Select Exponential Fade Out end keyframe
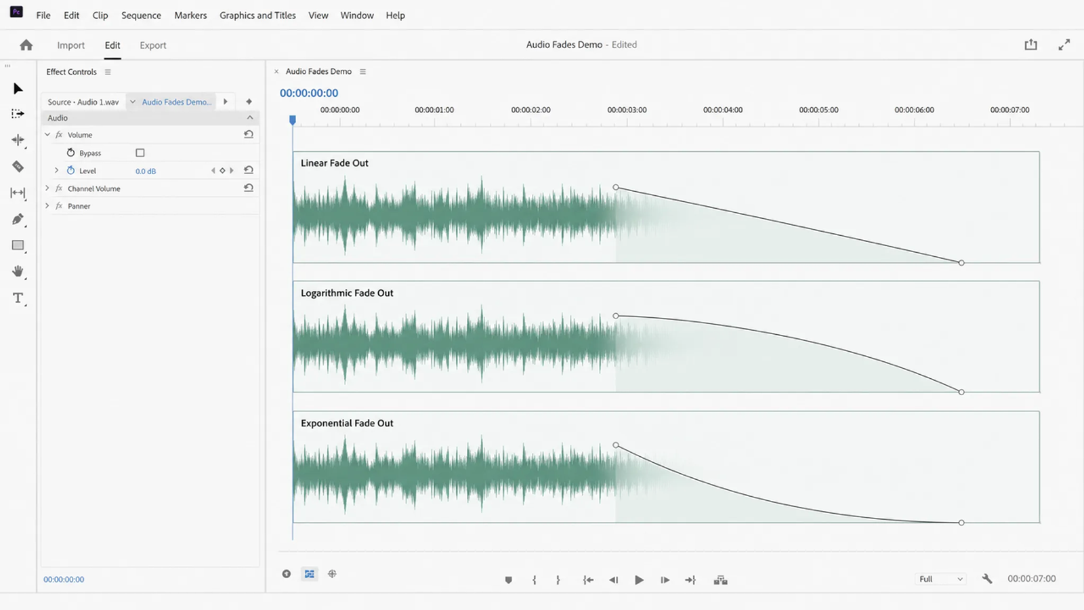 click(x=961, y=523)
